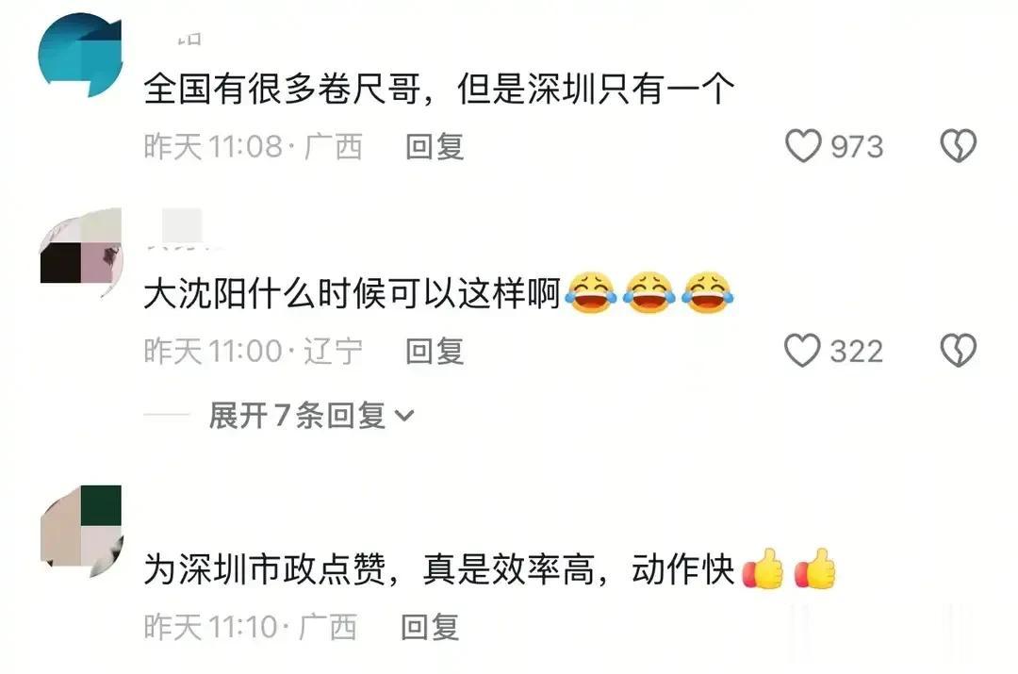Screen dimensions: 1018x674
Task: Like the 卷尺哥 comment with 973 likes
Action: point(803,145)
